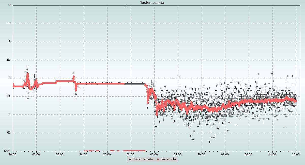Select the 'KA' y-axis label

[x=9, y=96]
